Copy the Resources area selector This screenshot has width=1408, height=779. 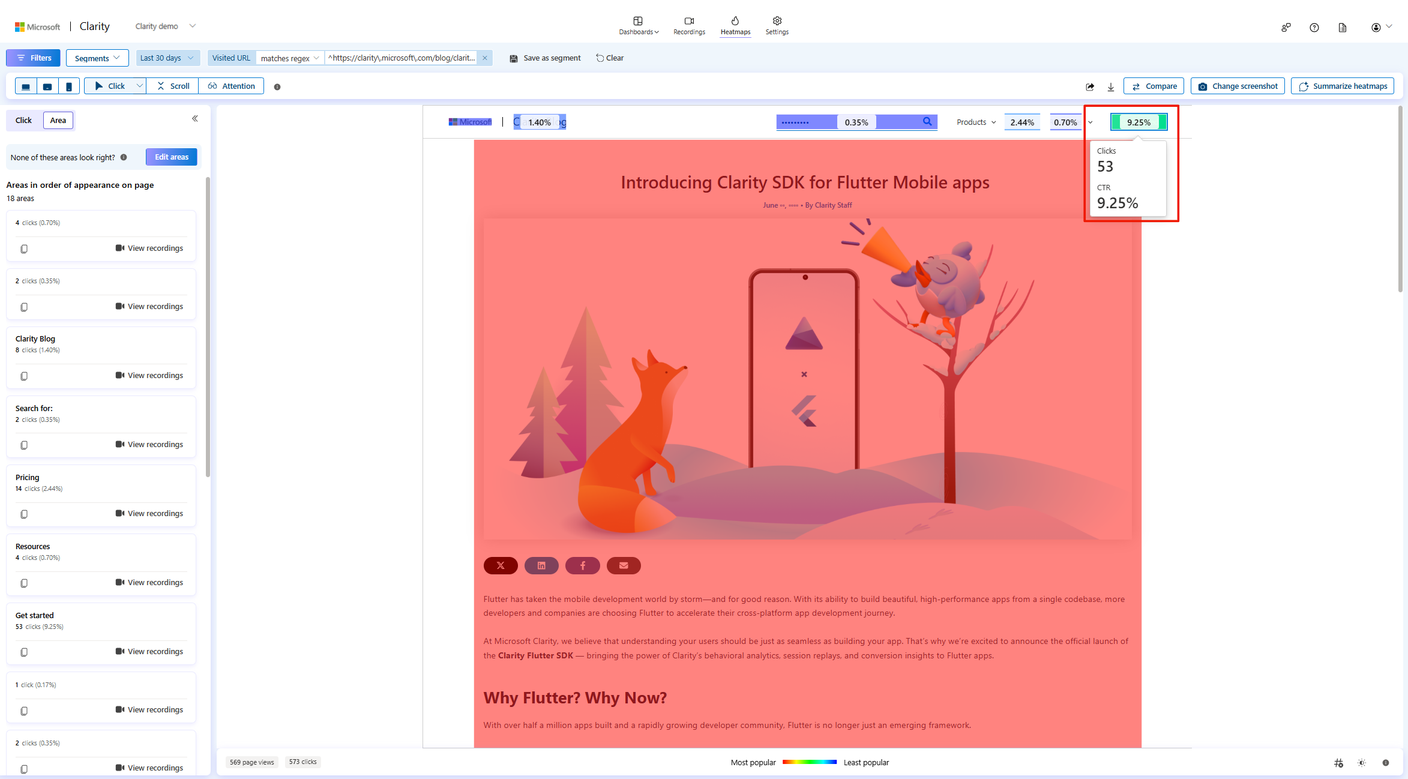(x=24, y=583)
